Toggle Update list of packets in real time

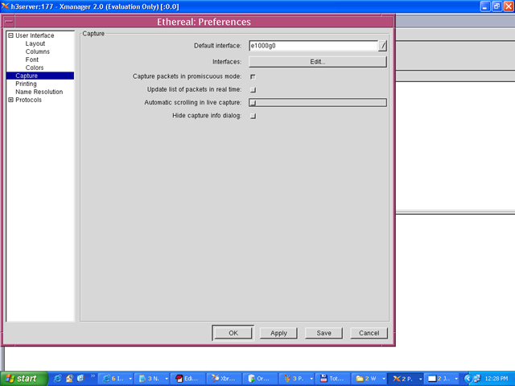(253, 89)
